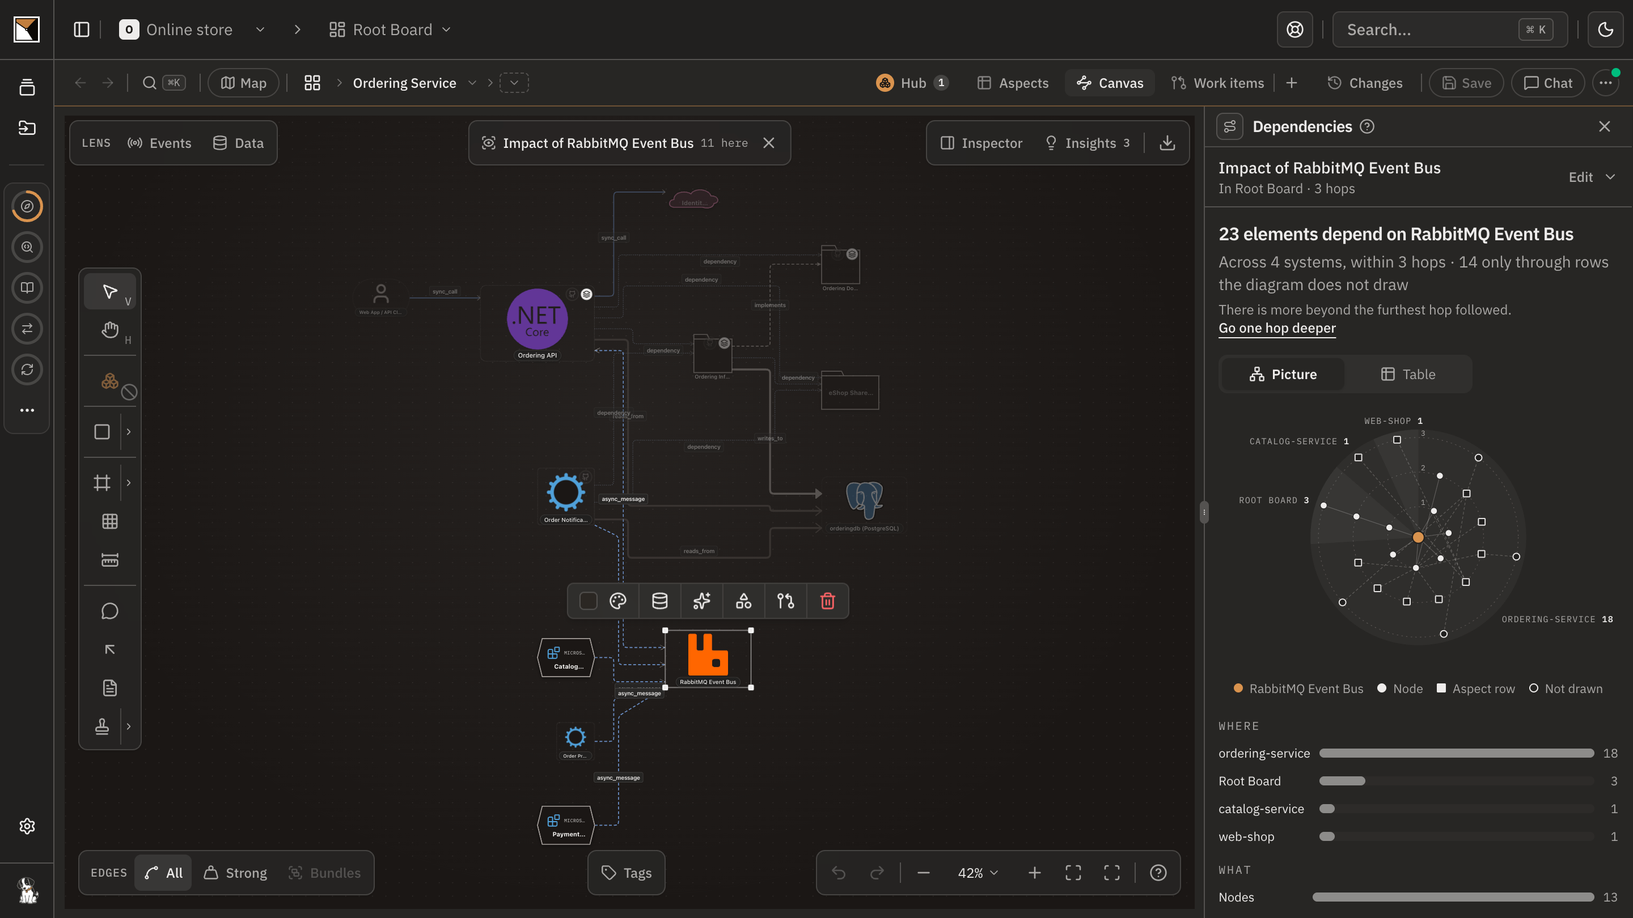Screen dimensions: 1633x918
Task: Select the pointer tool in the canvas toolbar
Action: coord(109,291)
